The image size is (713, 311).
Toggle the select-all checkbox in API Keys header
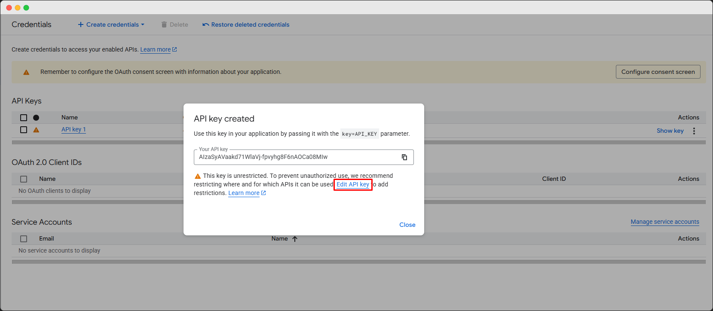24,118
